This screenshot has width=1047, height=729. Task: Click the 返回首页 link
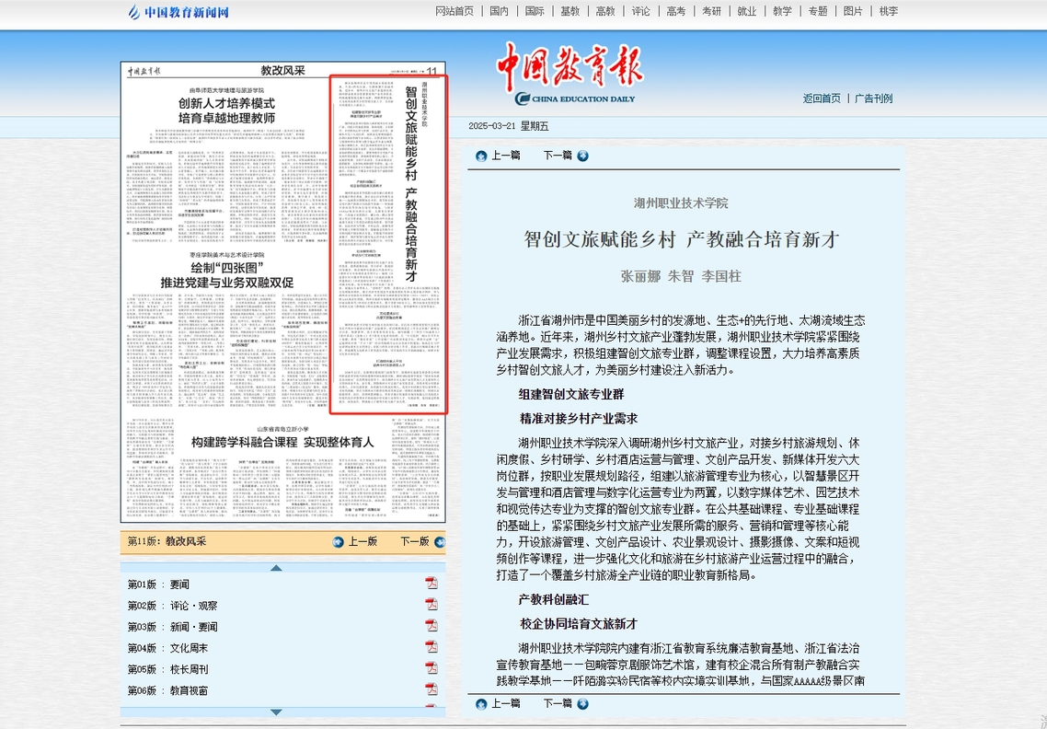click(822, 98)
